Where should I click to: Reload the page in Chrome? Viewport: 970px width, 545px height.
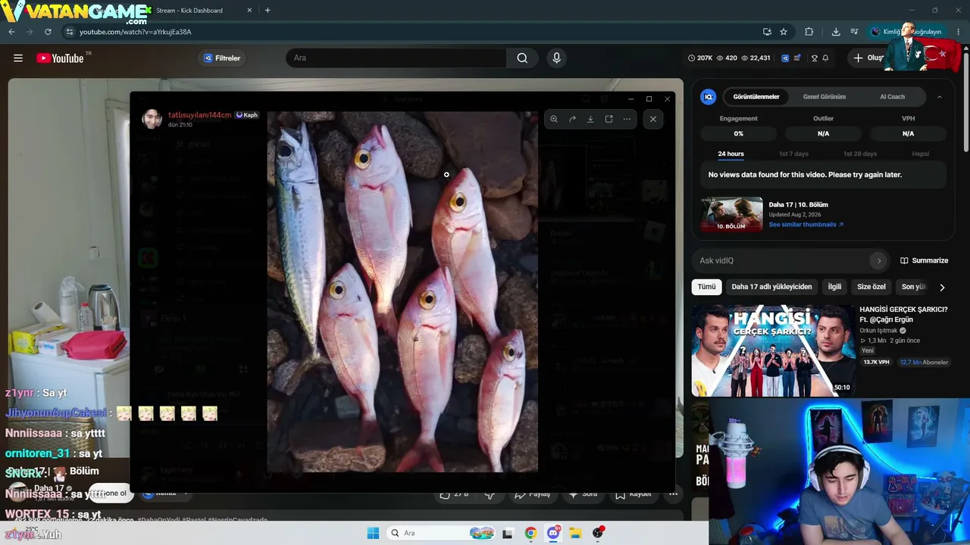(x=48, y=32)
